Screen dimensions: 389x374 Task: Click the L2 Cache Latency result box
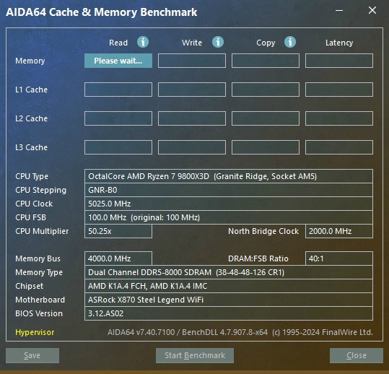(339, 118)
